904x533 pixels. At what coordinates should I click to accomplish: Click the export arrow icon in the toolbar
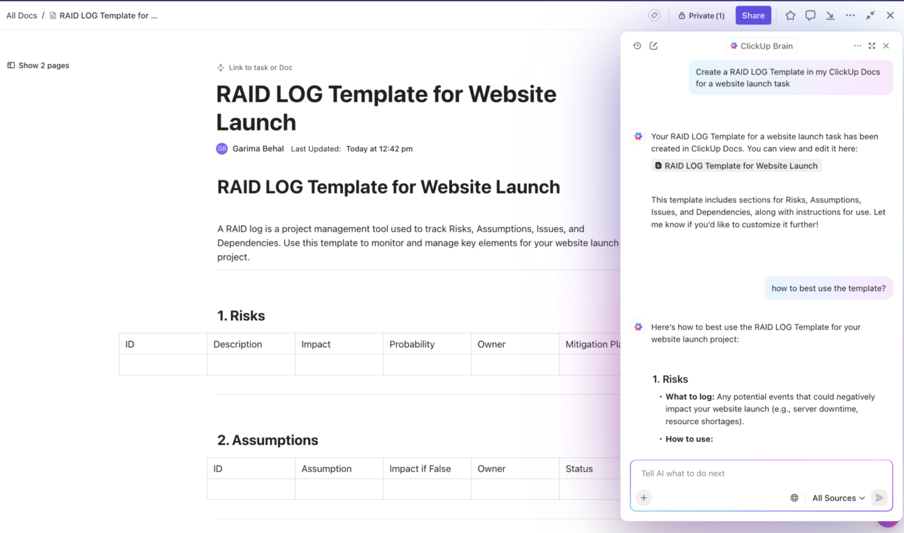(830, 15)
